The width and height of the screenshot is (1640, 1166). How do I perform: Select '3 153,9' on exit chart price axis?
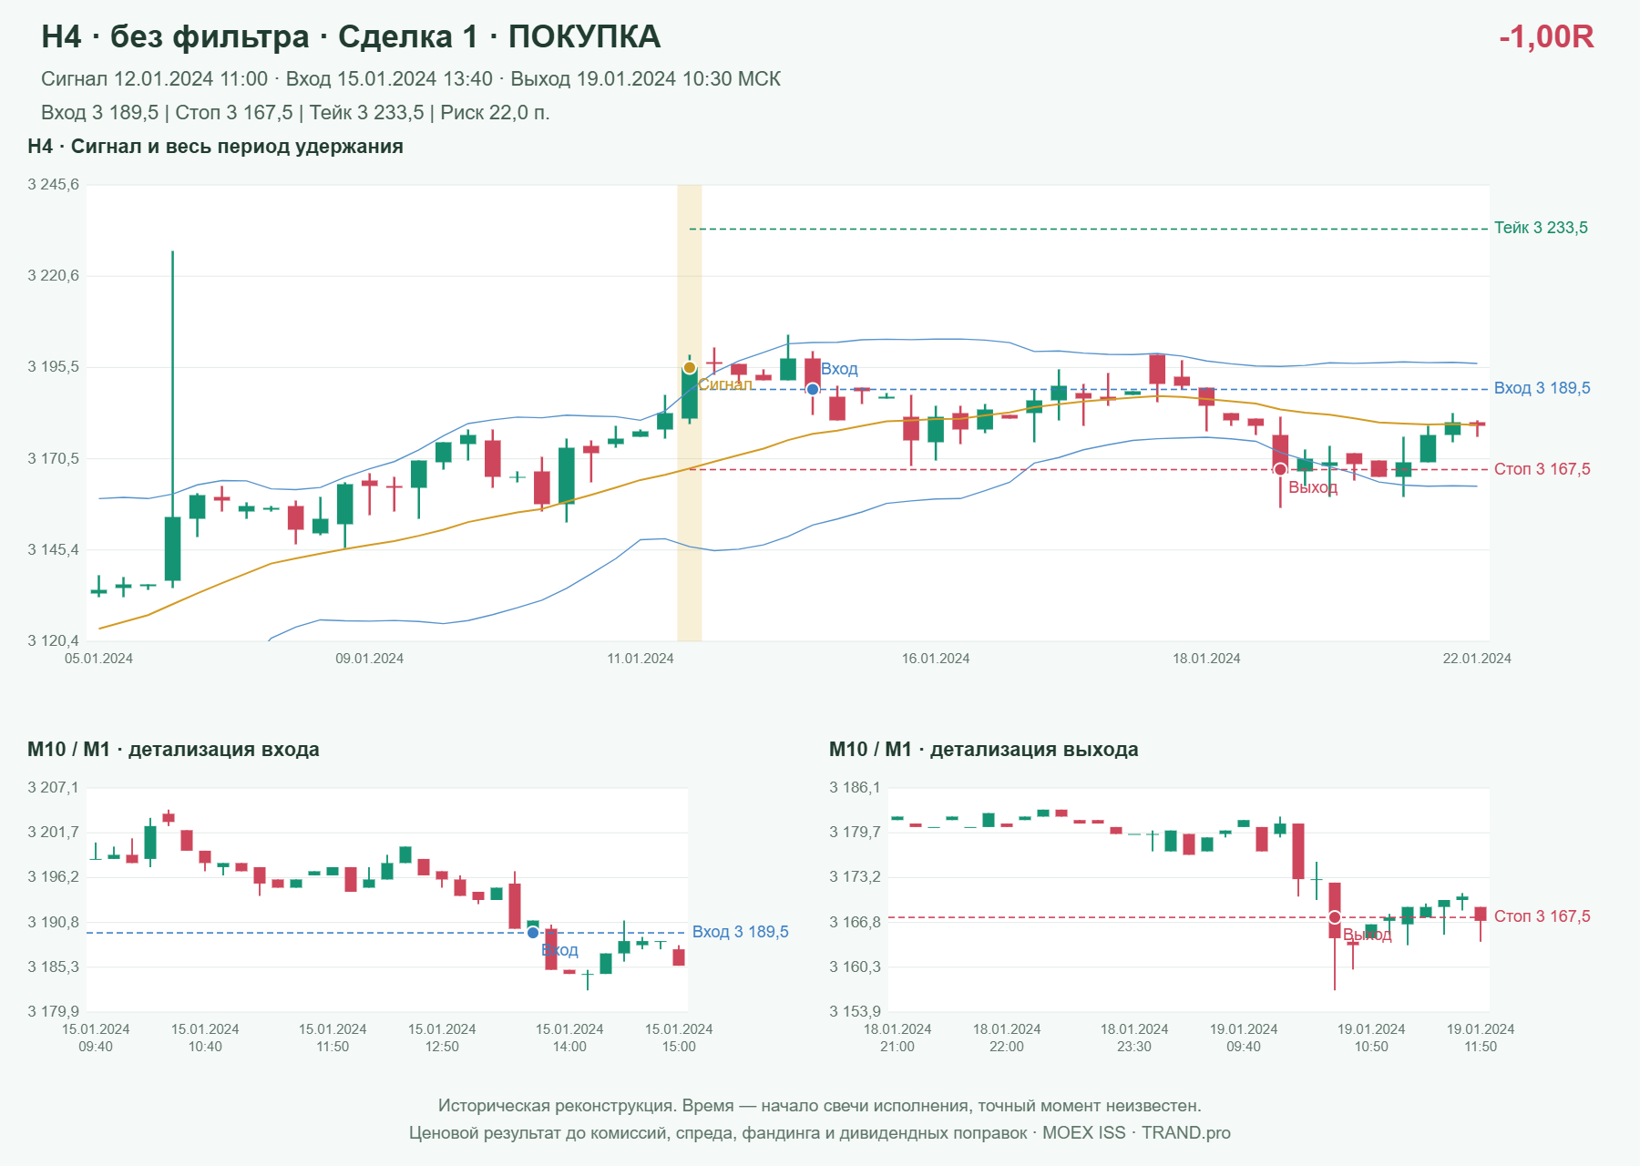click(x=856, y=1011)
